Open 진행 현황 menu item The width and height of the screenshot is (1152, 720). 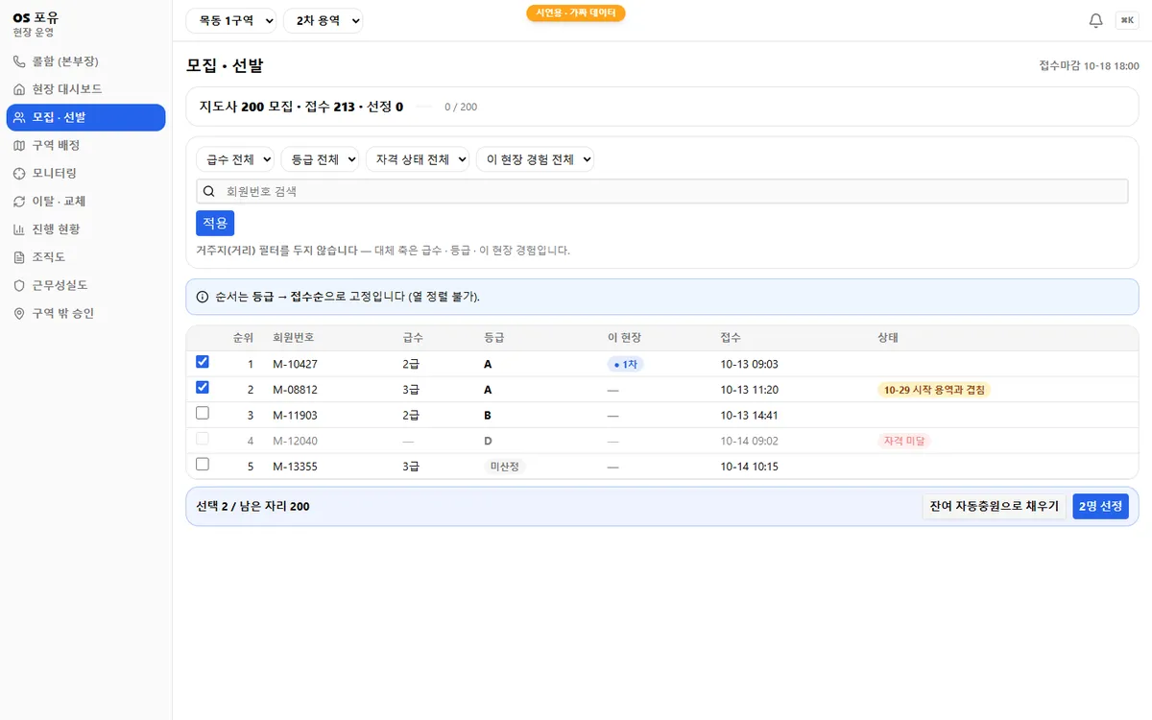click(x=85, y=229)
